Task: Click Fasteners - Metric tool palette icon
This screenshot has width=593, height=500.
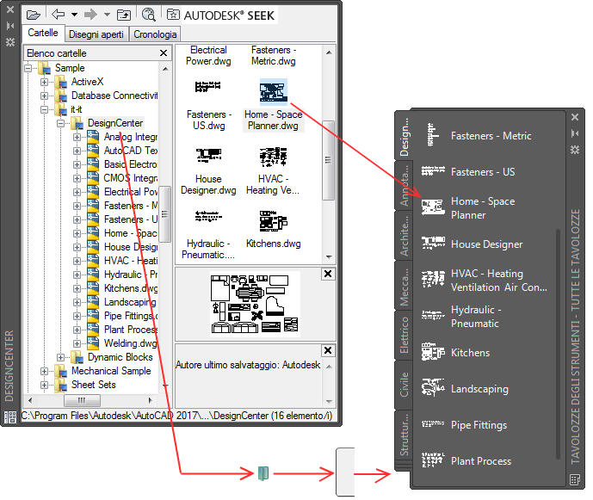Action: tap(433, 135)
